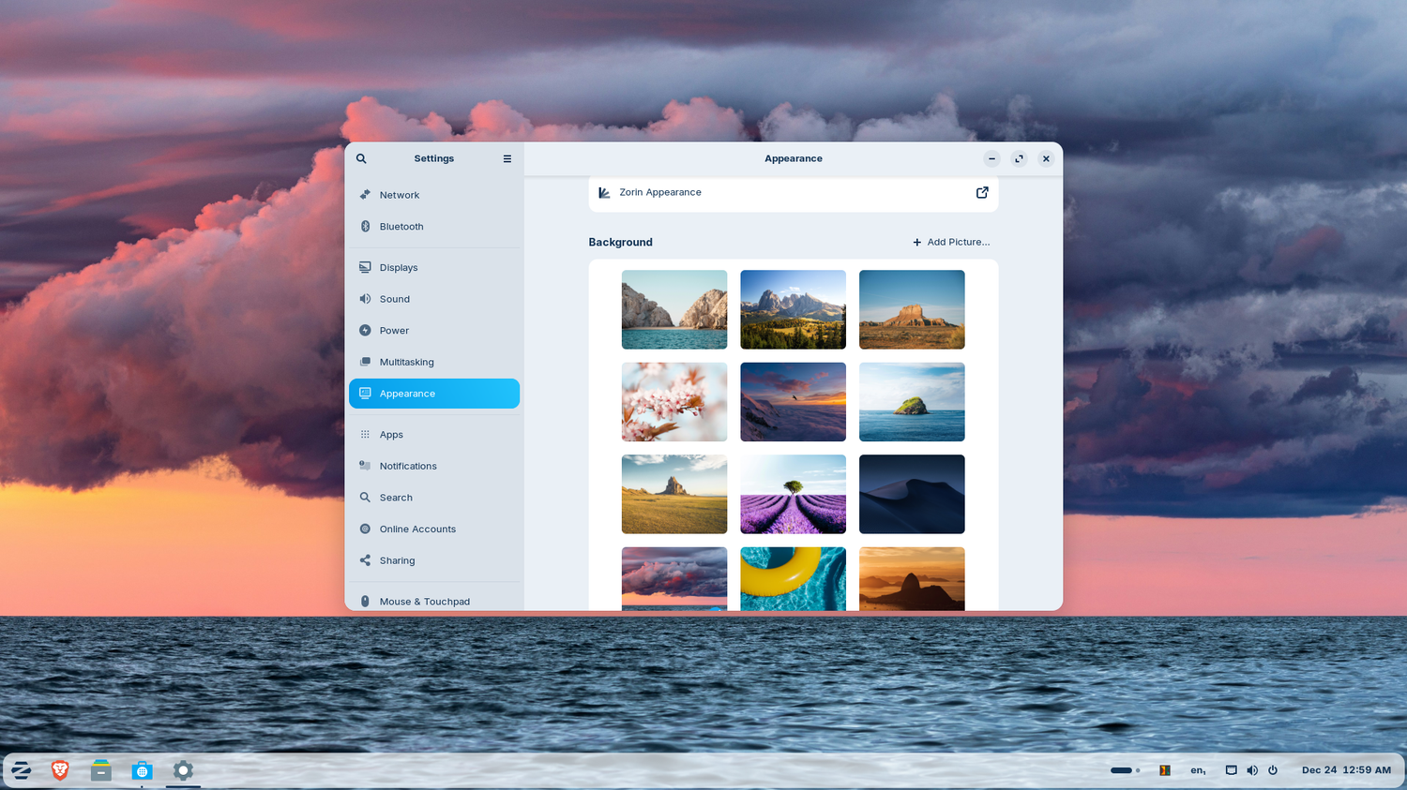This screenshot has height=790, width=1407.
Task: Click the volume icon in system tray
Action: pyautogui.click(x=1252, y=770)
